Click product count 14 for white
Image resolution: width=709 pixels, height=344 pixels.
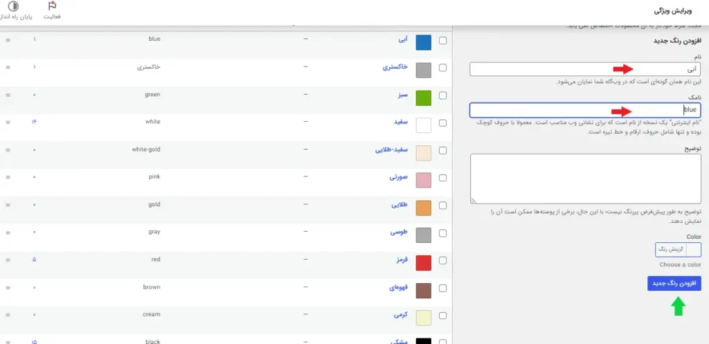pos(34,123)
